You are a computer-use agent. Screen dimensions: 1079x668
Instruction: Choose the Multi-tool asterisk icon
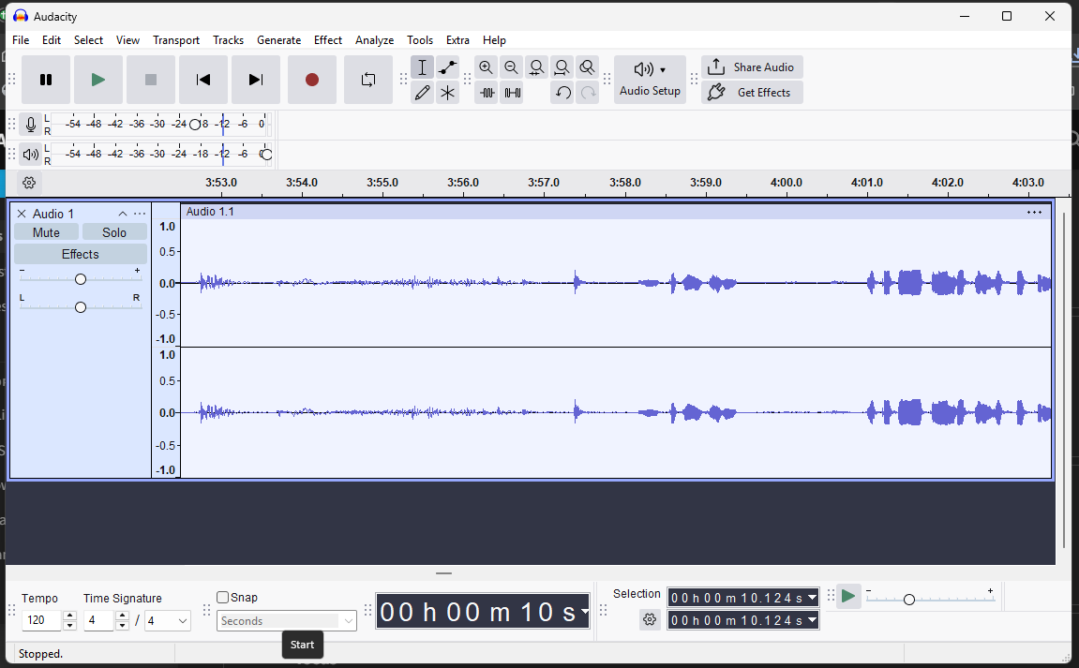[448, 93]
